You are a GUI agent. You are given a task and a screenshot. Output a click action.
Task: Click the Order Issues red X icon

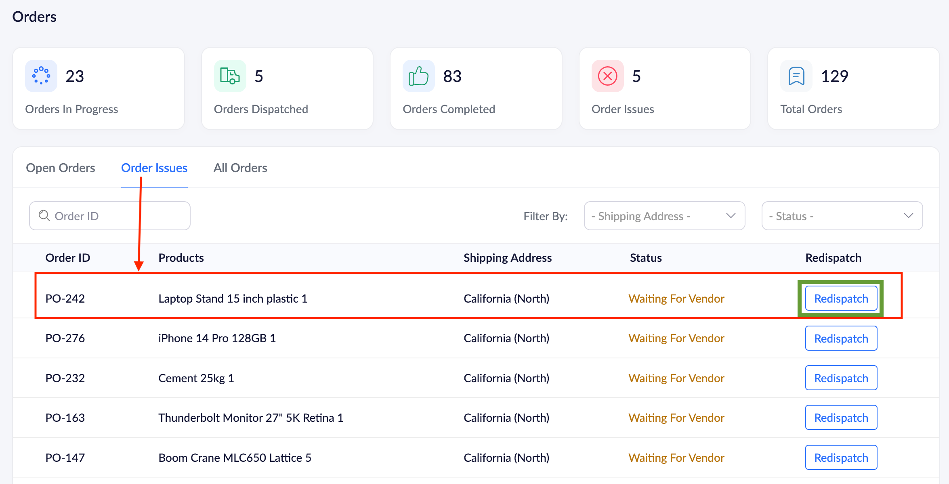click(x=607, y=76)
